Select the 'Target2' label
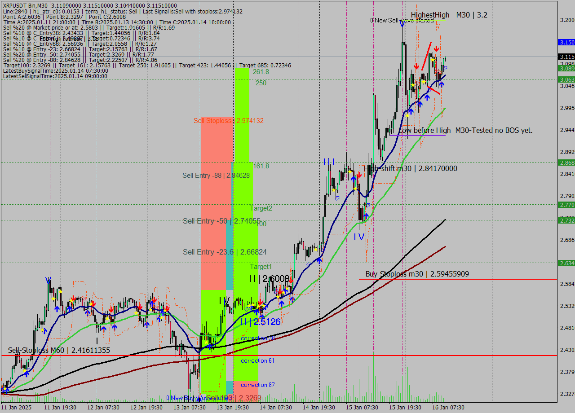Screen dimensions: 575x413 261,208
